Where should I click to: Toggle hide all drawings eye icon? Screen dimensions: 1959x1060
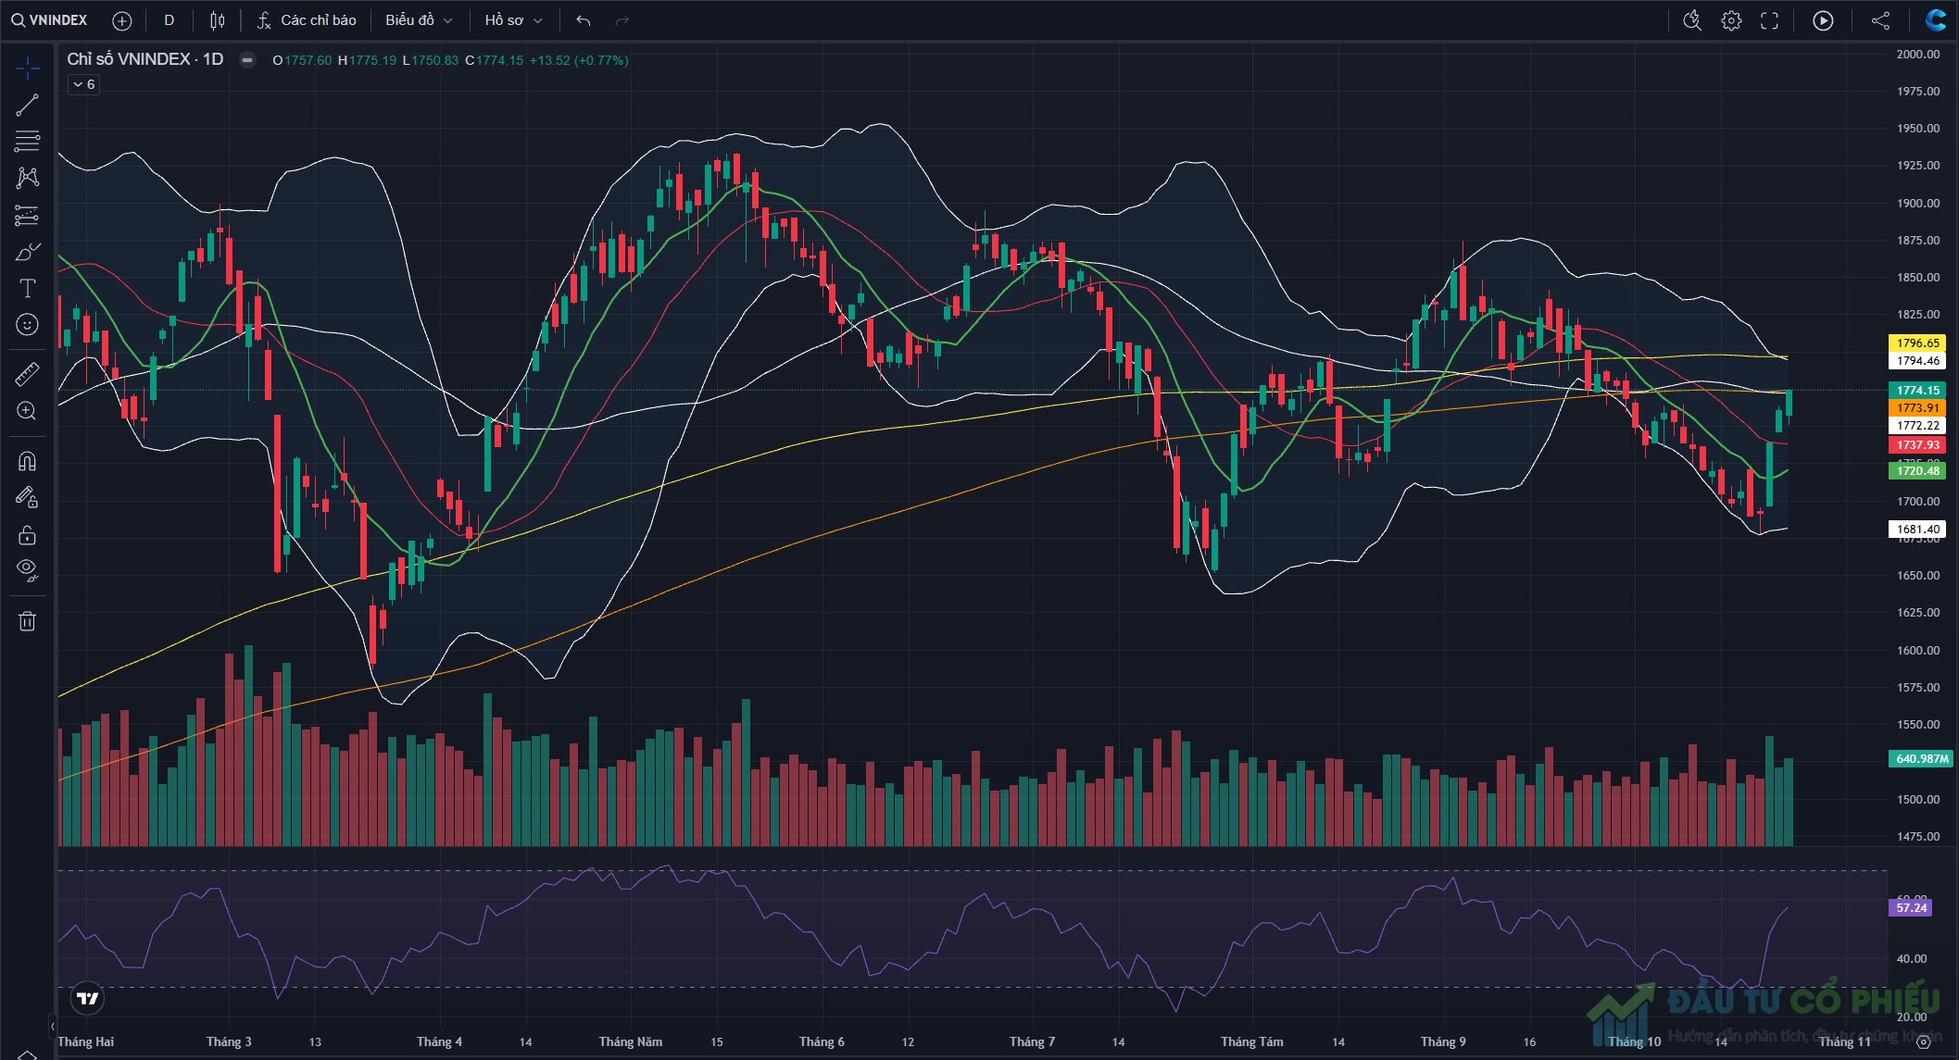coord(27,570)
